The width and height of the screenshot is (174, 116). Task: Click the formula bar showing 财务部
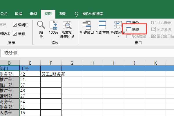point(87,53)
